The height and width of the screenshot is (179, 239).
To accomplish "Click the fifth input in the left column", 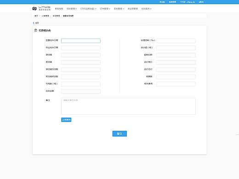I will [81, 70].
